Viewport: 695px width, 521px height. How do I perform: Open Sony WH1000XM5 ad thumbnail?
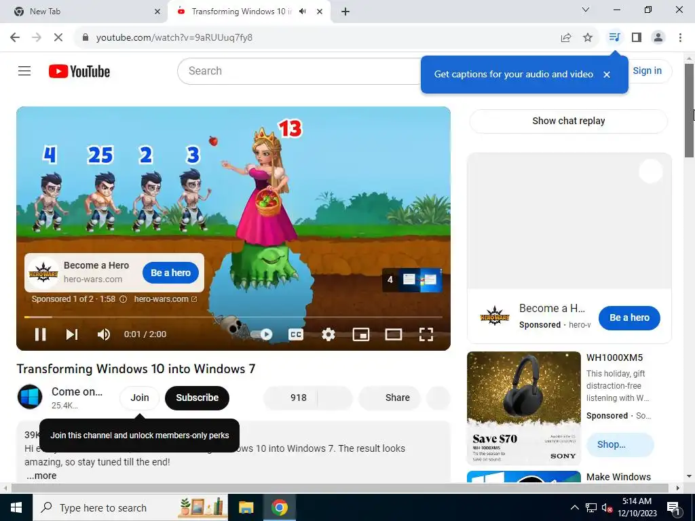(524, 408)
